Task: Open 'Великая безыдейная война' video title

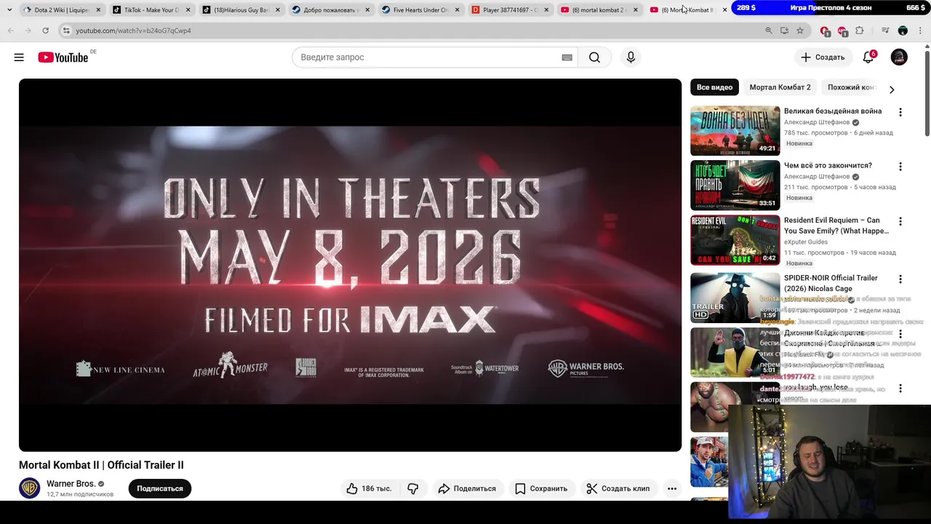Action: coord(833,111)
